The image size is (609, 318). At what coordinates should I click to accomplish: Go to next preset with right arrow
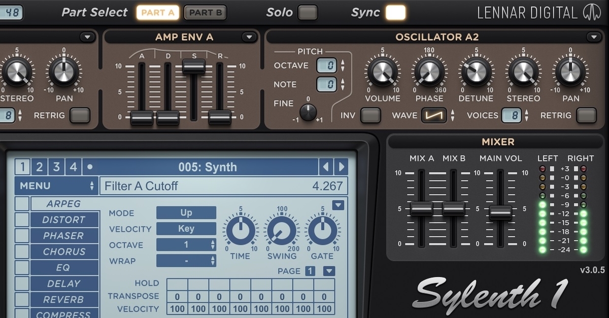pos(341,167)
